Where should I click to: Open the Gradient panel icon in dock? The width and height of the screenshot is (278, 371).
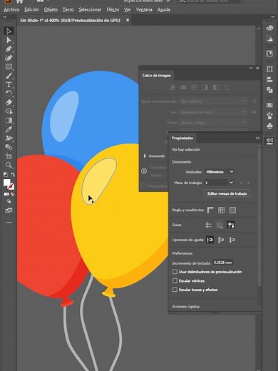click(269, 39)
